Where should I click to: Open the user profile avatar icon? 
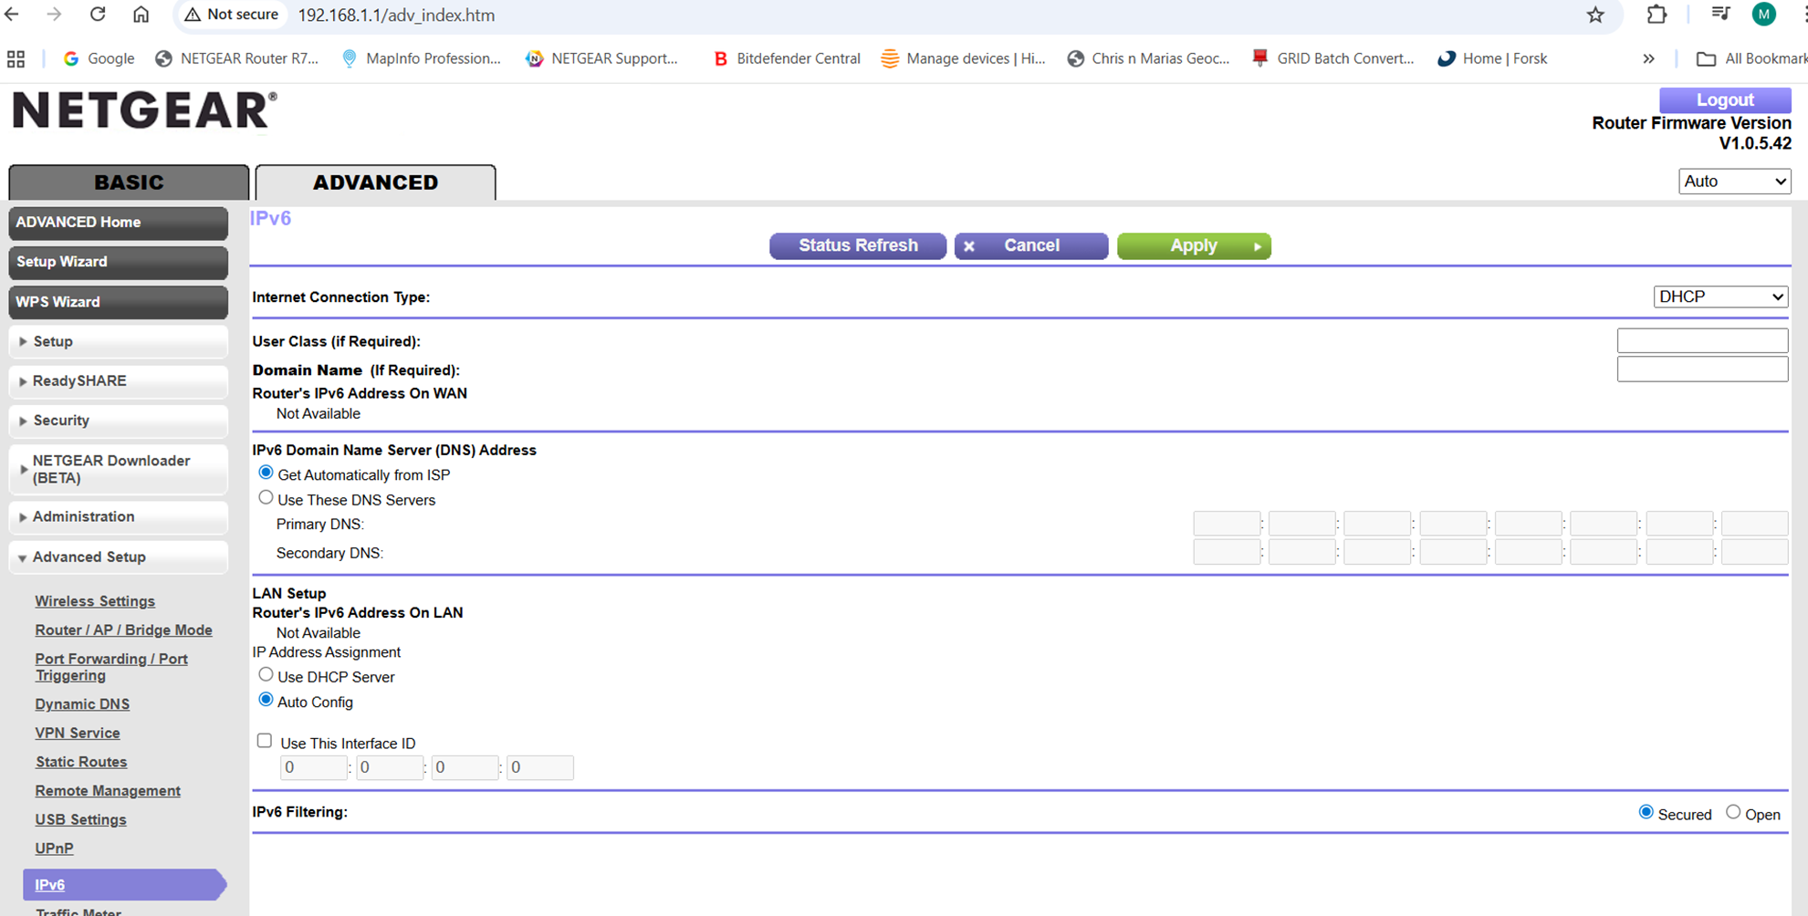click(x=1763, y=15)
